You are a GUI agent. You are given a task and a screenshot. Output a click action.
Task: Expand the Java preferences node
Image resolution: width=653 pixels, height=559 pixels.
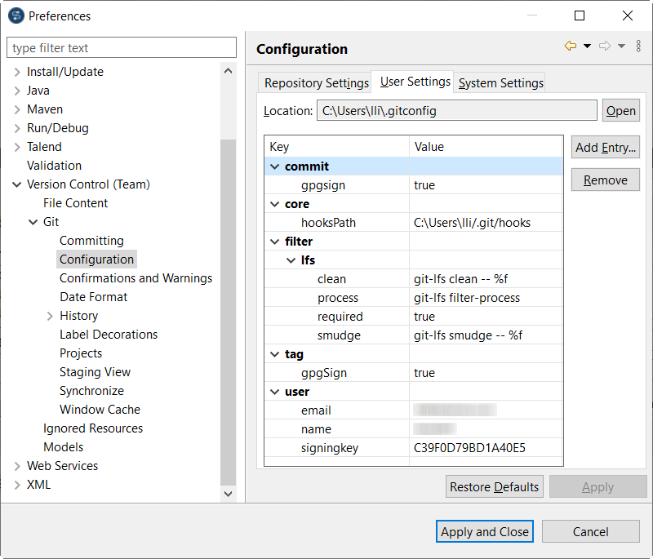coord(18,90)
